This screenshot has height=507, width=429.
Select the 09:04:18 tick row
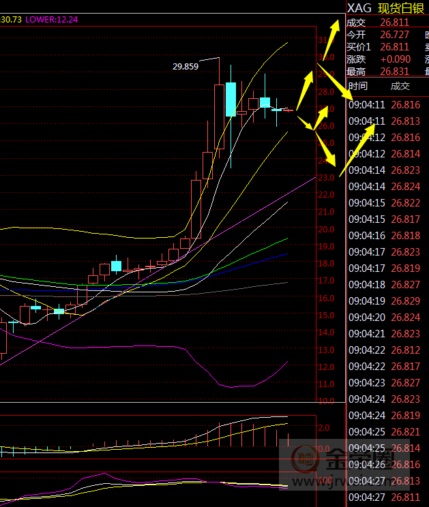click(385, 285)
